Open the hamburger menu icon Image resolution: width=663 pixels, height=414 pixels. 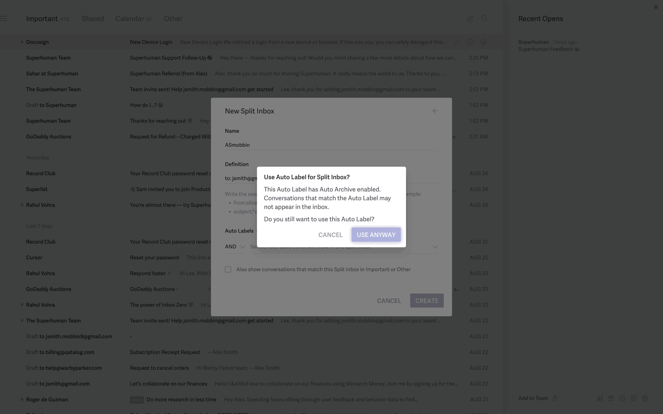3,19
